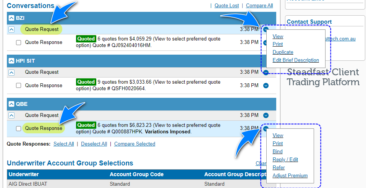
Task: Choose Edit Brief Description in menu
Action: 296,60
